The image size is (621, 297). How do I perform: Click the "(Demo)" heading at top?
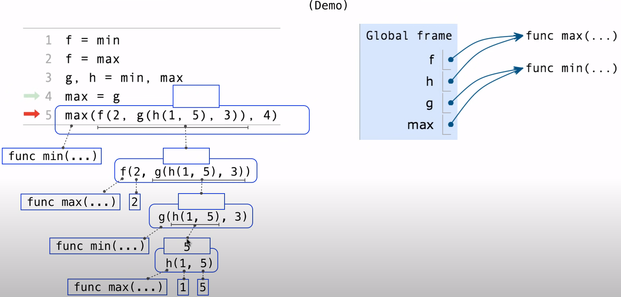point(328,5)
